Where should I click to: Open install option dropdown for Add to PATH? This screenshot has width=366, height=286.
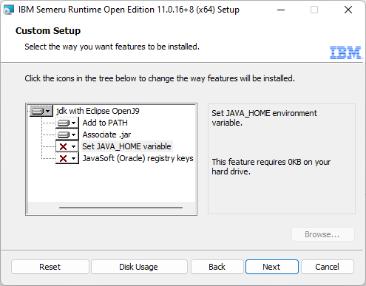67,123
